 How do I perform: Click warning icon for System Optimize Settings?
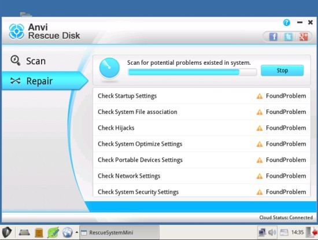(260, 144)
